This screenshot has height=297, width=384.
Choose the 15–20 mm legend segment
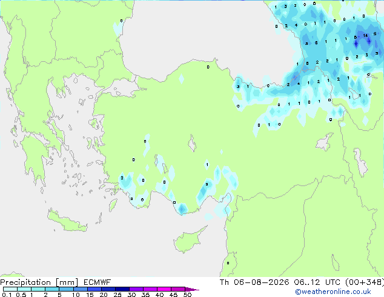(94, 289)
